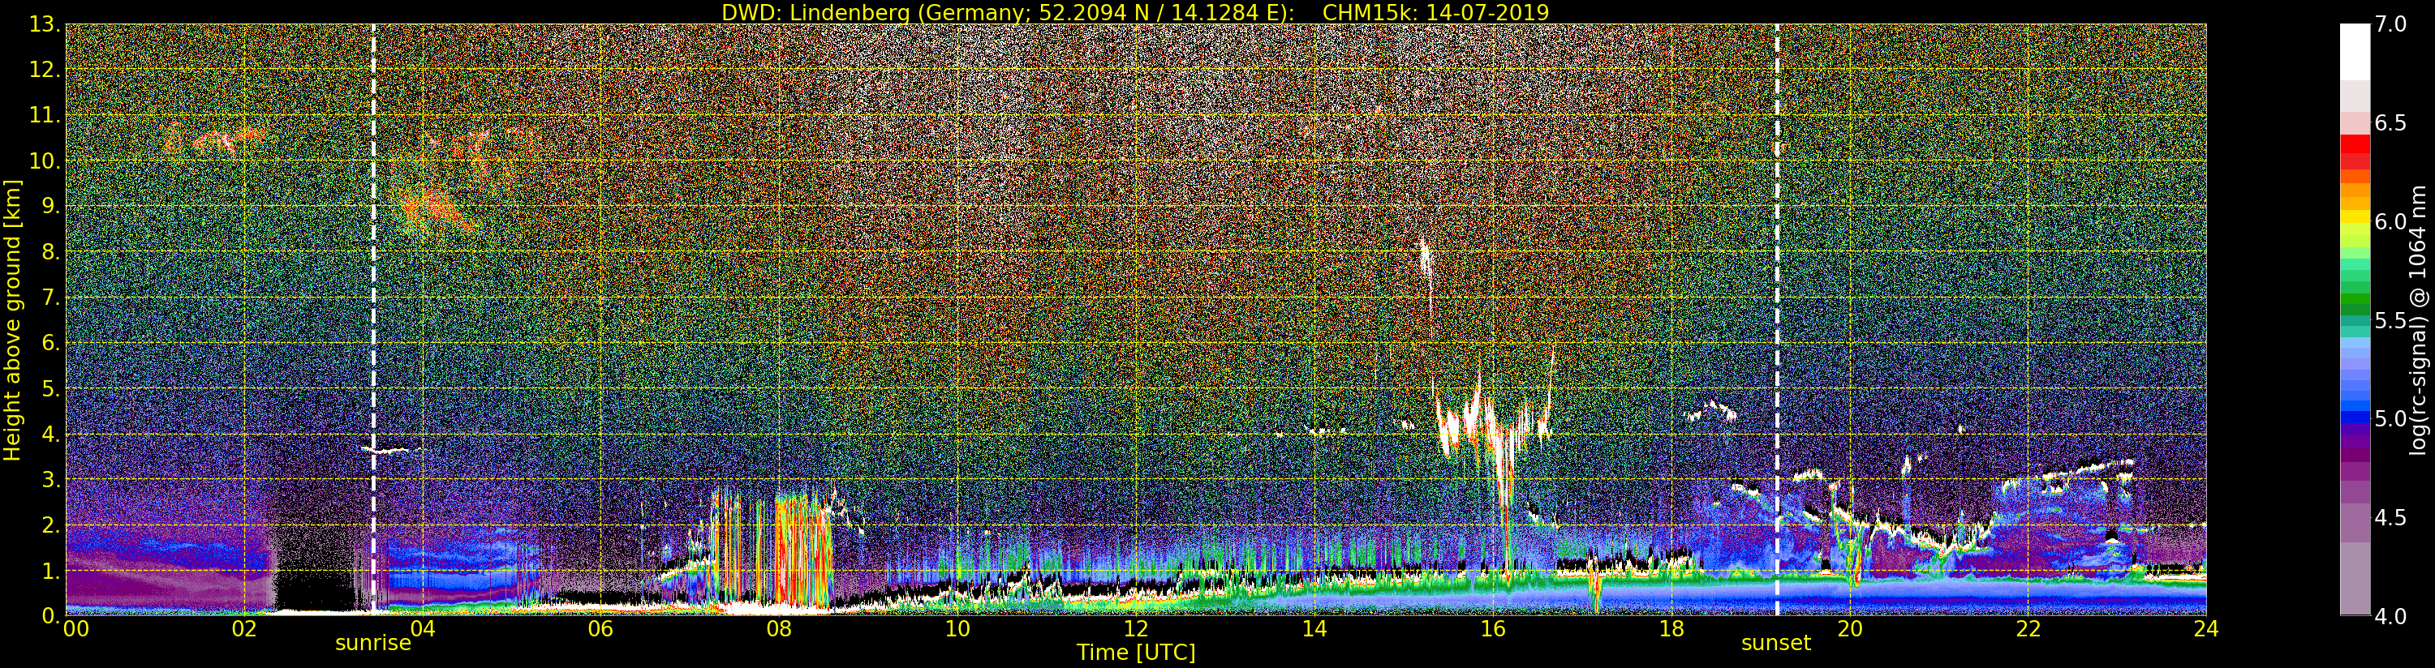
Task: Click colorbar tick label '4.5'
Action: coord(2390,517)
